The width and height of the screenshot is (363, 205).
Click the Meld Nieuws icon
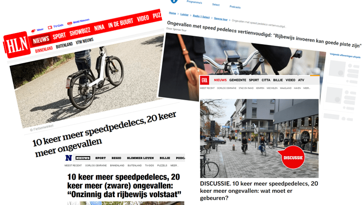coord(70,23)
